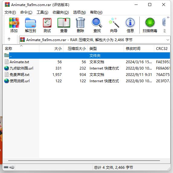Sort by 大小 column header
The image size is (173, 173).
click(51, 49)
